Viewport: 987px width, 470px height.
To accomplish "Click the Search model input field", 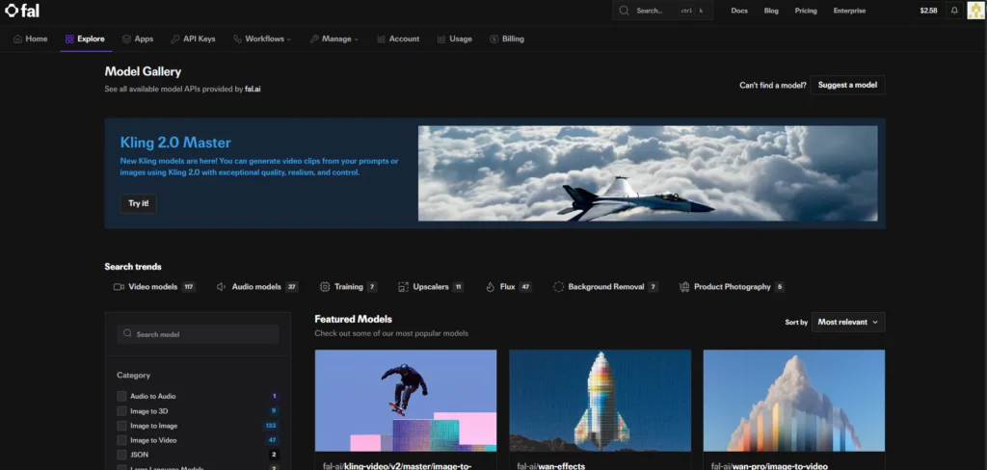I will tap(198, 334).
